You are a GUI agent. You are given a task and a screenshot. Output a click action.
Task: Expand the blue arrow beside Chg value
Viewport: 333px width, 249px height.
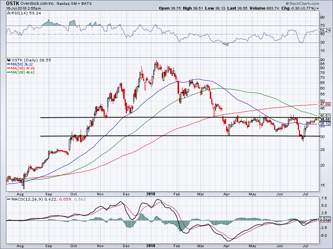click(x=318, y=9)
